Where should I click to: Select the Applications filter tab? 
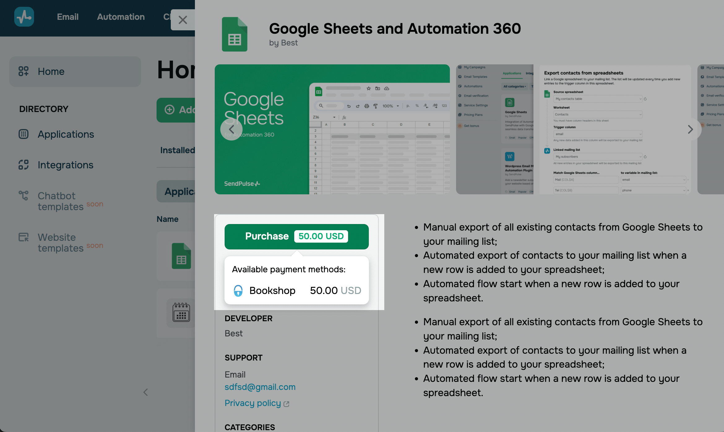tap(176, 191)
